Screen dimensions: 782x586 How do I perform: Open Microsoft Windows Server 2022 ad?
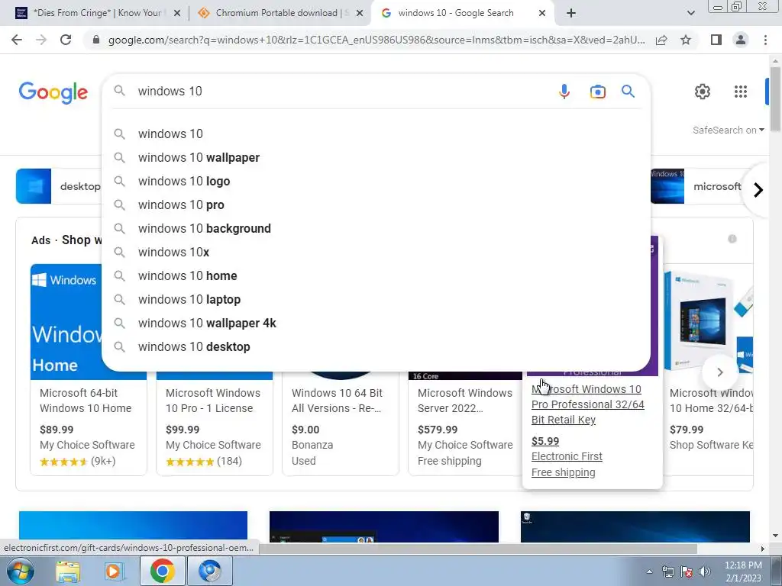pyautogui.click(x=465, y=401)
